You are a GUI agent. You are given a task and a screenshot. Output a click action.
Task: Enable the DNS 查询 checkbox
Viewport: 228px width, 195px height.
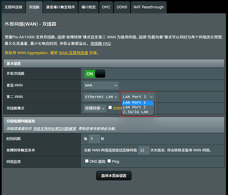(x=87, y=161)
